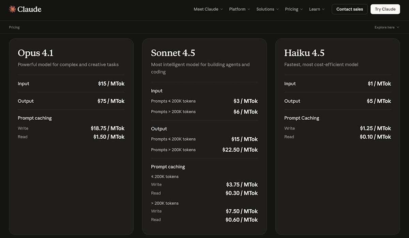Click the $15 / MTok Opus input price
The width and height of the screenshot is (409, 238).
click(x=111, y=84)
